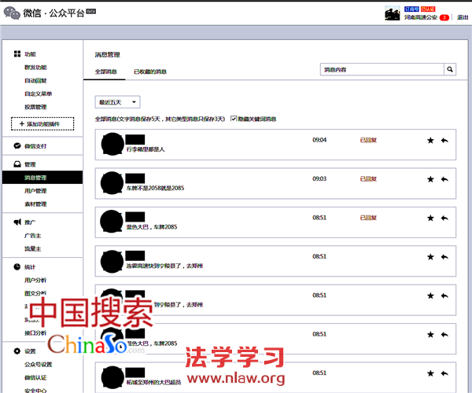Star the 车牌不是2058就是2085 message
This screenshot has width=472, height=393.
(x=430, y=179)
